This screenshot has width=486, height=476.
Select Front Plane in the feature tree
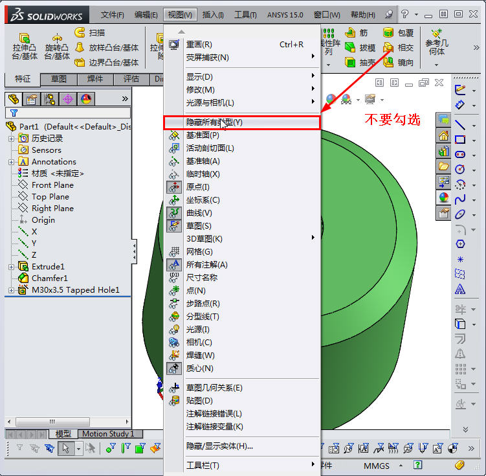[53, 185]
